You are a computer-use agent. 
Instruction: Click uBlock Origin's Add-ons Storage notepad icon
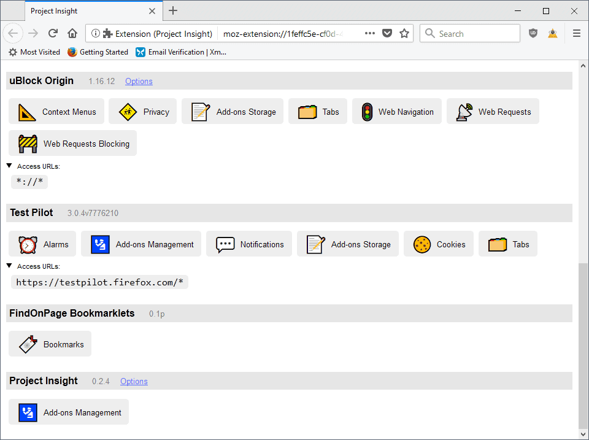(201, 112)
